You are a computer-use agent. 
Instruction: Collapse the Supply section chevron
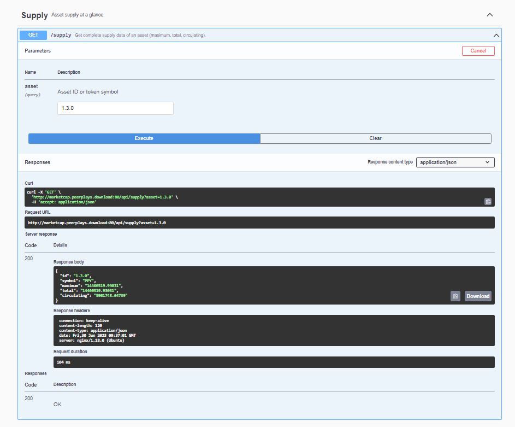tap(490, 15)
